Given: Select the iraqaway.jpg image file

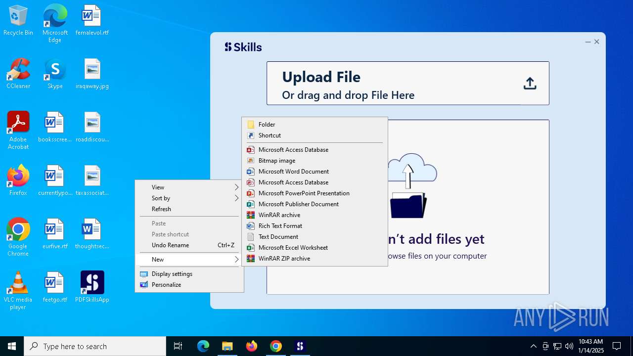Looking at the screenshot, I should (x=92, y=73).
